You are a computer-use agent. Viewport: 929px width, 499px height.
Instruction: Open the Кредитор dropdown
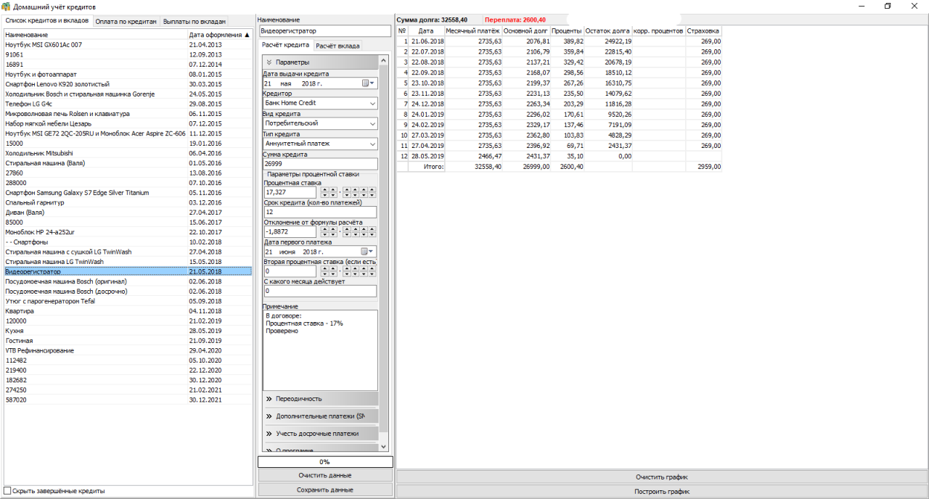(x=372, y=103)
